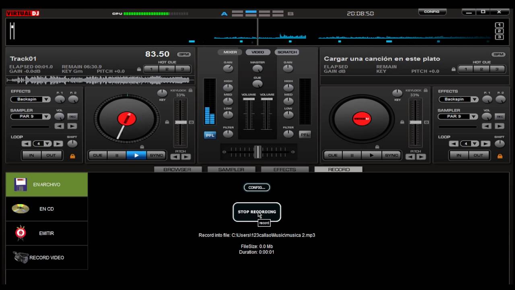Click REC on left sampler

pos(72,116)
